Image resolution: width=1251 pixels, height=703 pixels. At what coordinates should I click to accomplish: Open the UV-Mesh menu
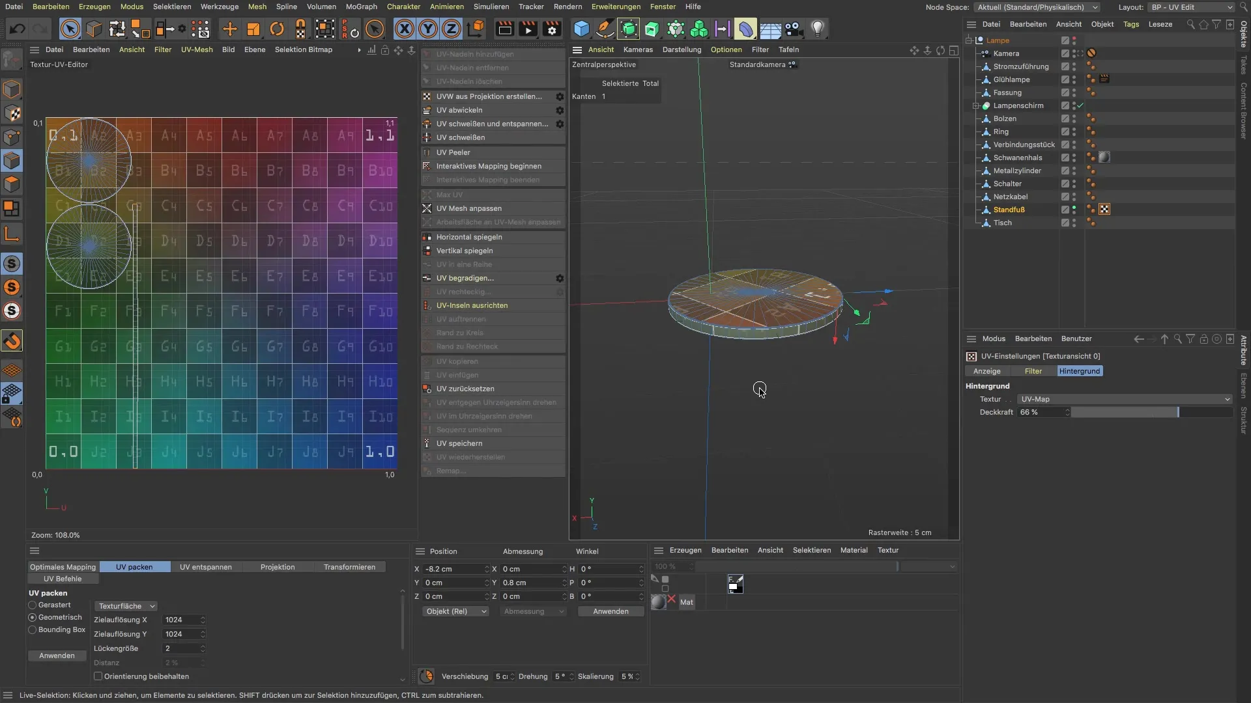pyautogui.click(x=197, y=49)
